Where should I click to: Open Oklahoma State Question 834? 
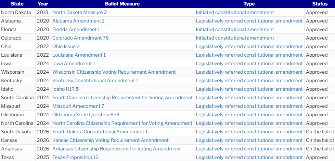click(86, 115)
